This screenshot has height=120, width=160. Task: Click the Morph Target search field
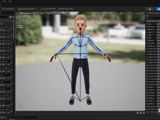(154, 18)
